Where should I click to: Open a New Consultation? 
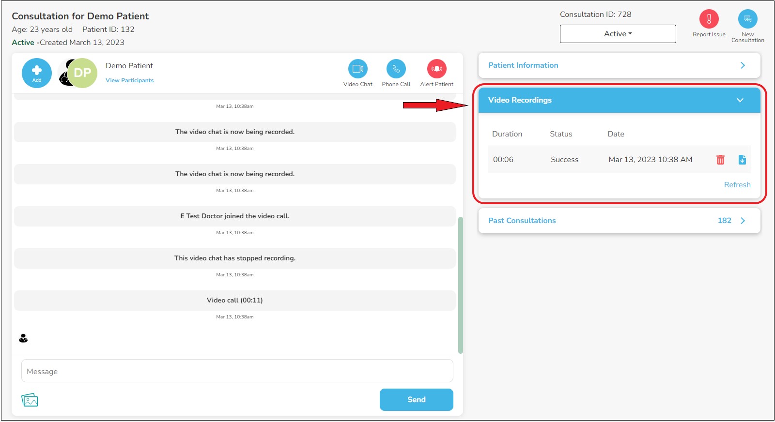747,19
